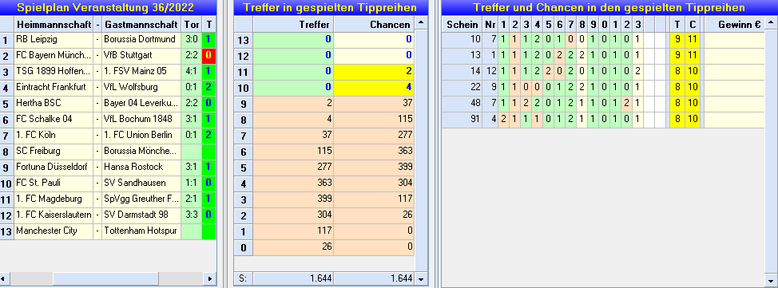Click Treffer value 399 in row 3

click(x=293, y=199)
